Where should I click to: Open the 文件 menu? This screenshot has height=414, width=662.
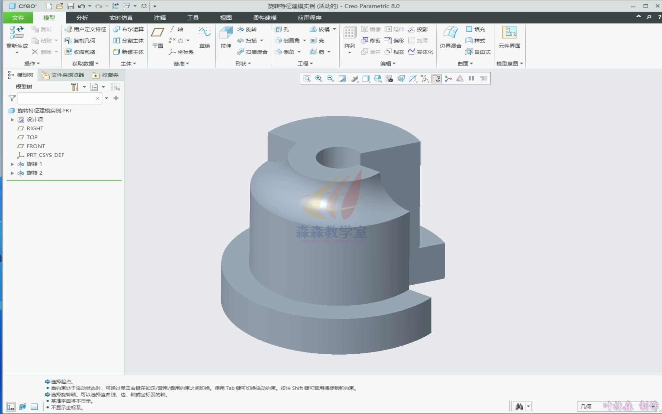(x=18, y=18)
